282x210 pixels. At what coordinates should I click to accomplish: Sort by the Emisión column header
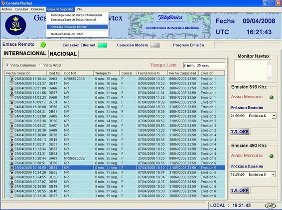tap(212, 73)
